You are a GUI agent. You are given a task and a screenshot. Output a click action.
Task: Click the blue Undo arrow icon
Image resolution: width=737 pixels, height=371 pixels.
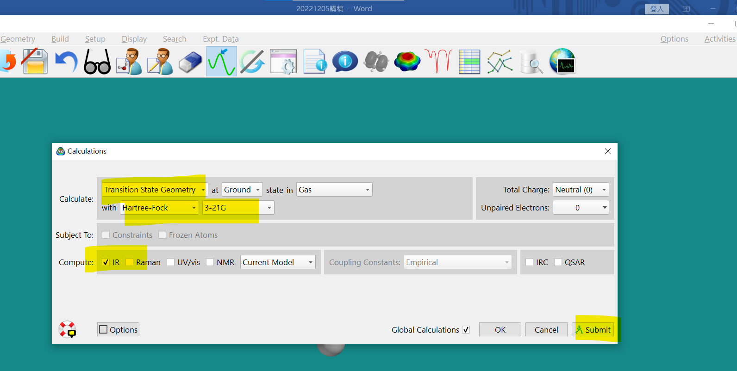(x=66, y=62)
